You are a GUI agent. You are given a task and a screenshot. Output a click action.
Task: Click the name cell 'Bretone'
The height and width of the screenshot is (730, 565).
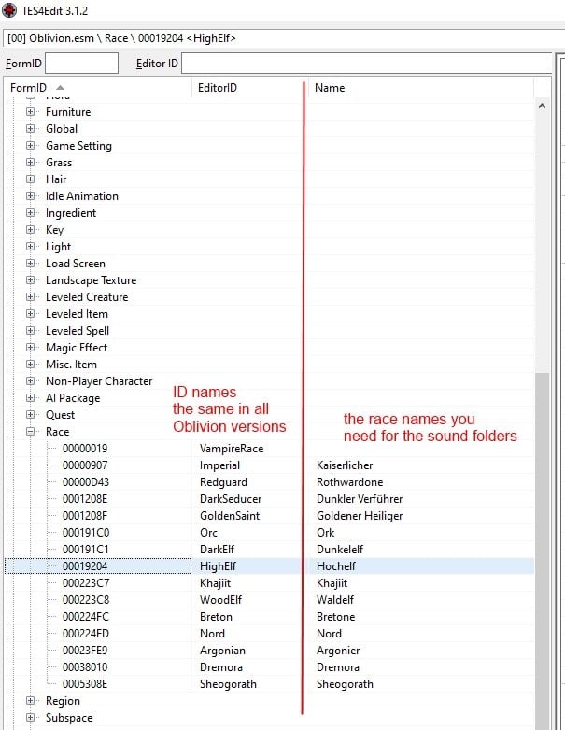coord(336,616)
